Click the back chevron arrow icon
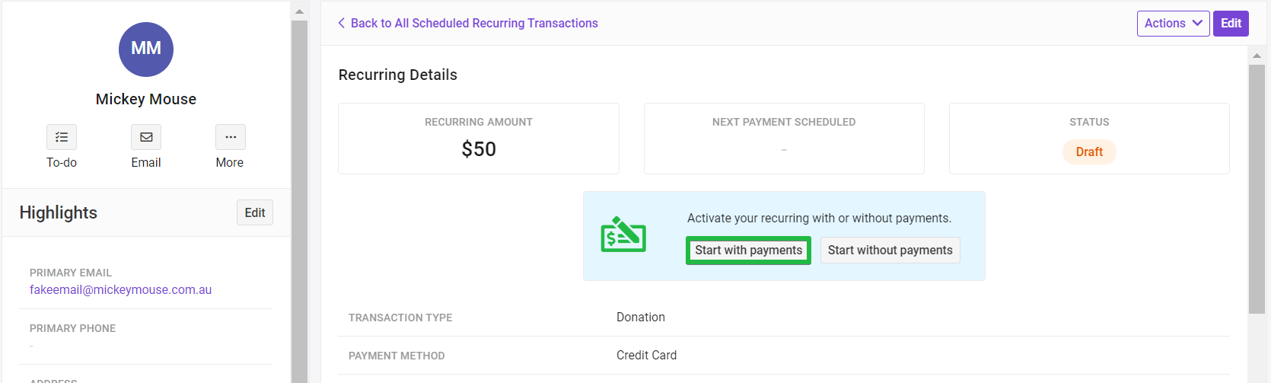Viewport: 1271px width, 383px height. [342, 23]
